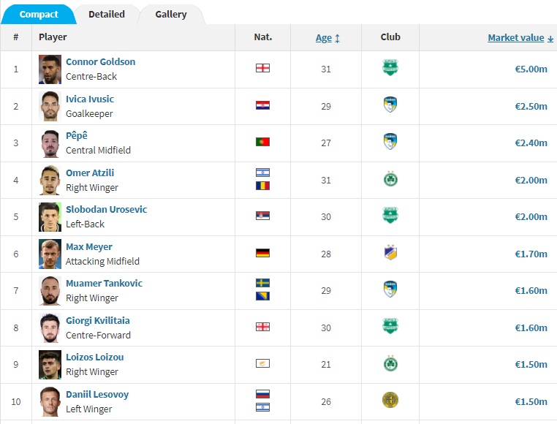This screenshot has height=424, width=557.
Task: Click the Portugal flag in Pêpê's row
Action: tap(262, 142)
